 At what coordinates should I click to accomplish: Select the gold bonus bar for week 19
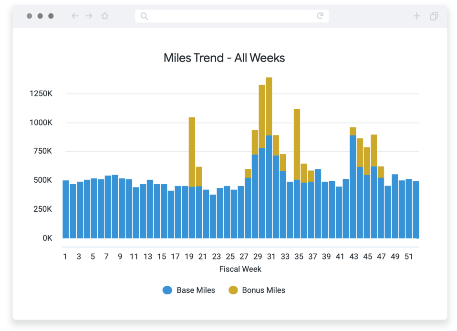tap(192, 152)
